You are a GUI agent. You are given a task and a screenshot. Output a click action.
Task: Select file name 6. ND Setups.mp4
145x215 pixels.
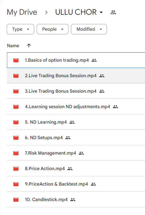click(x=44, y=138)
